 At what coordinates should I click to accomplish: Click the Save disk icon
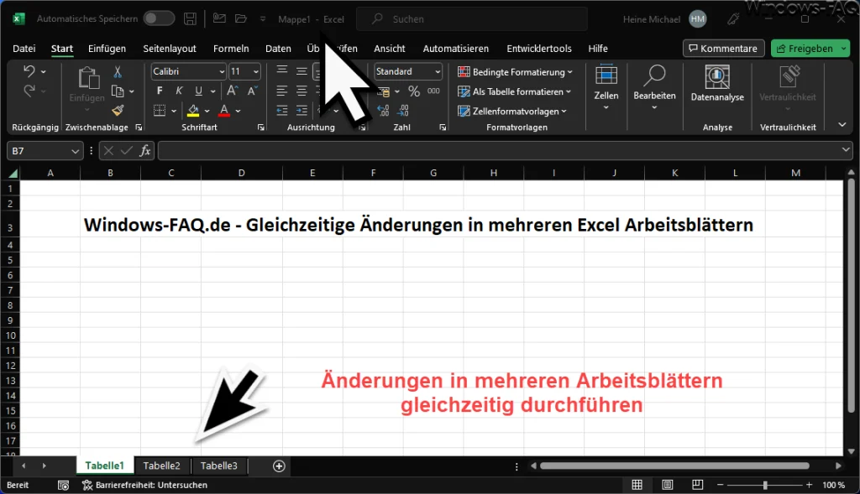[x=191, y=18]
